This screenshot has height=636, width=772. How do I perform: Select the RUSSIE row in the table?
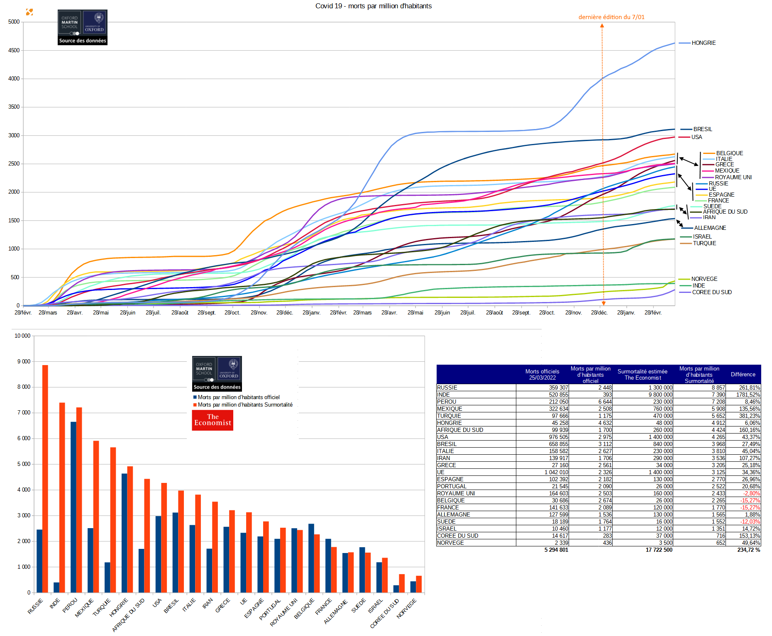tap(599, 387)
